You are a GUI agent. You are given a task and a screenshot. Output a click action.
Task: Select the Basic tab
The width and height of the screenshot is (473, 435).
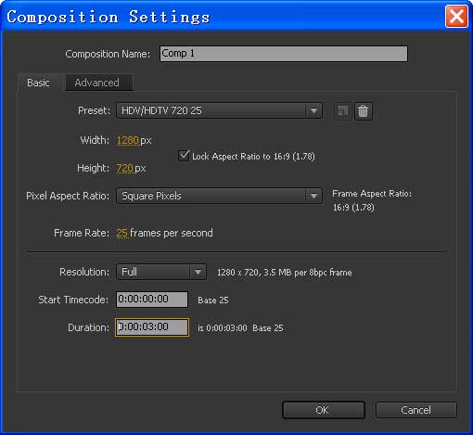click(38, 83)
